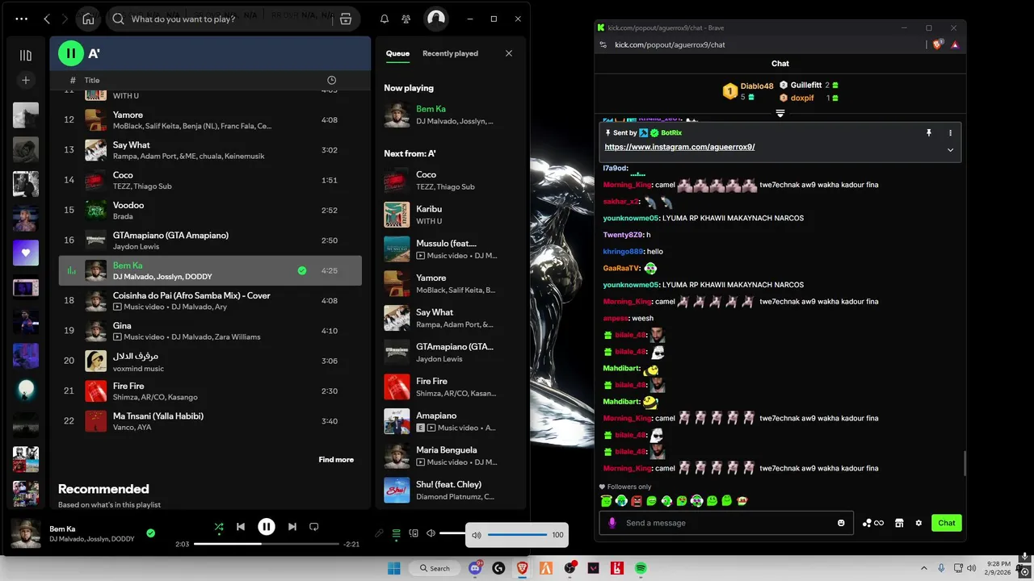This screenshot has height=581, width=1034.
Task: Close the Queue panel
Action: coord(509,53)
